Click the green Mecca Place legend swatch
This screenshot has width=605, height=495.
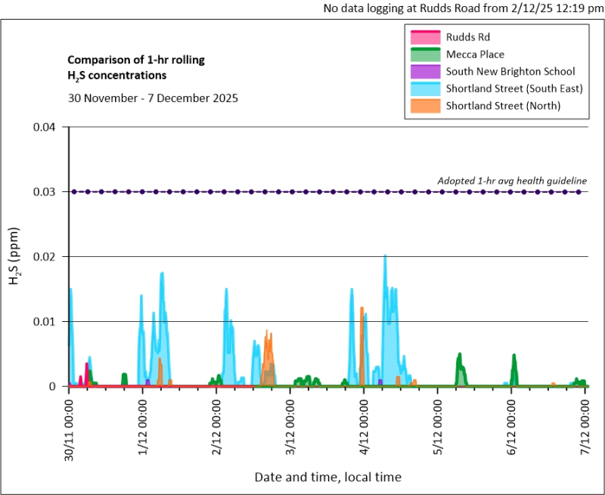(425, 54)
